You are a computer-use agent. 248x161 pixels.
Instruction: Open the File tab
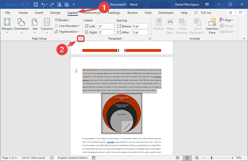7,13
